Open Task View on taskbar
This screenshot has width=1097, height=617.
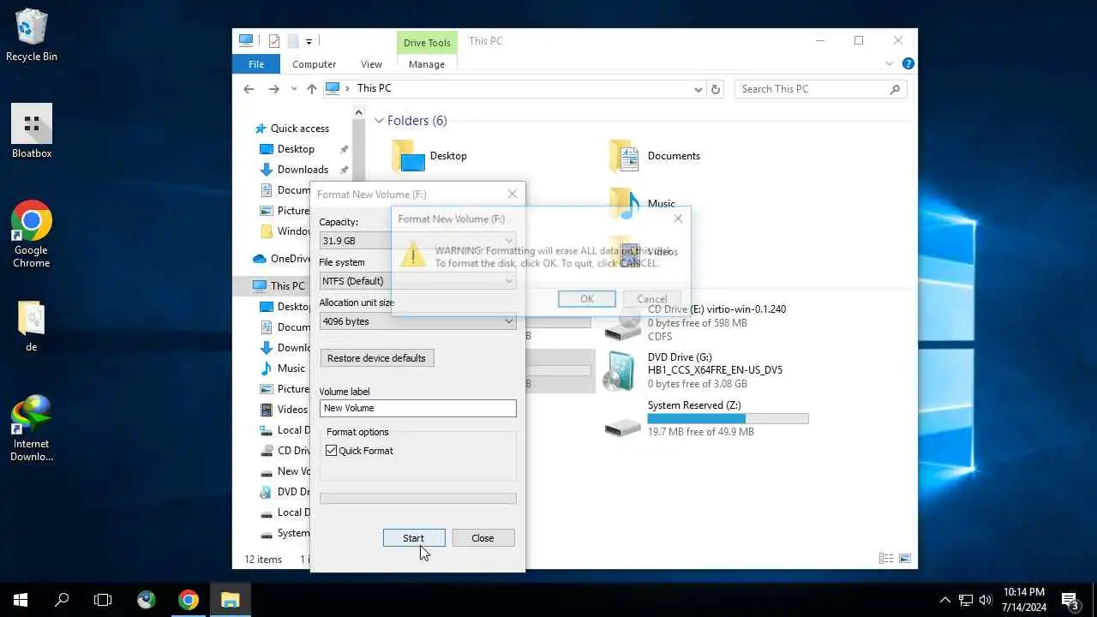click(x=103, y=600)
